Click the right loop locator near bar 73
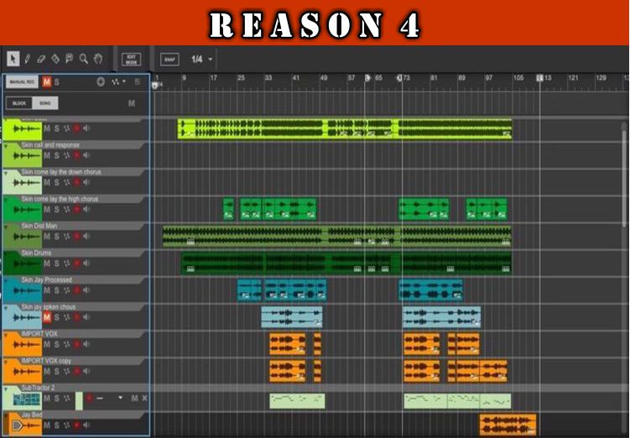 400,78
